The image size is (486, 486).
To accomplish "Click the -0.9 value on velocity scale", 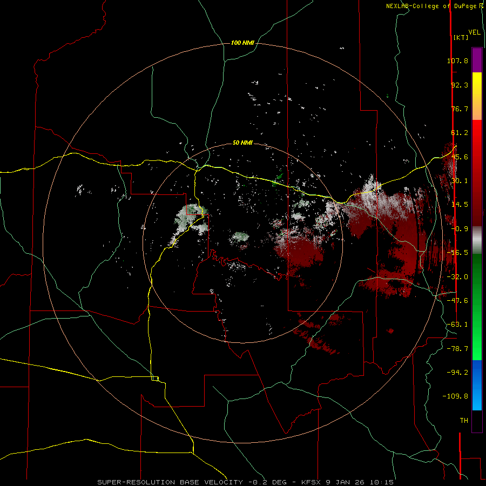I will click(x=460, y=229).
